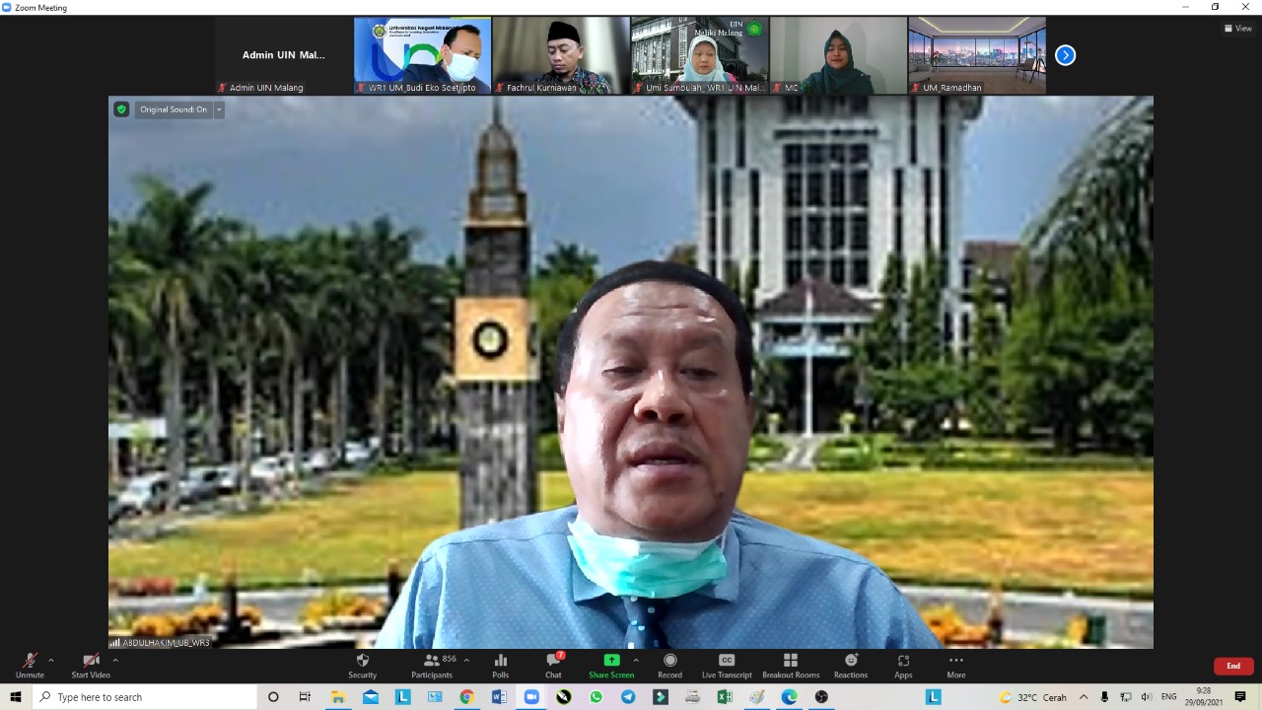1262x710 pixels.
Task: Start video with the camera button
Action: coord(91,666)
